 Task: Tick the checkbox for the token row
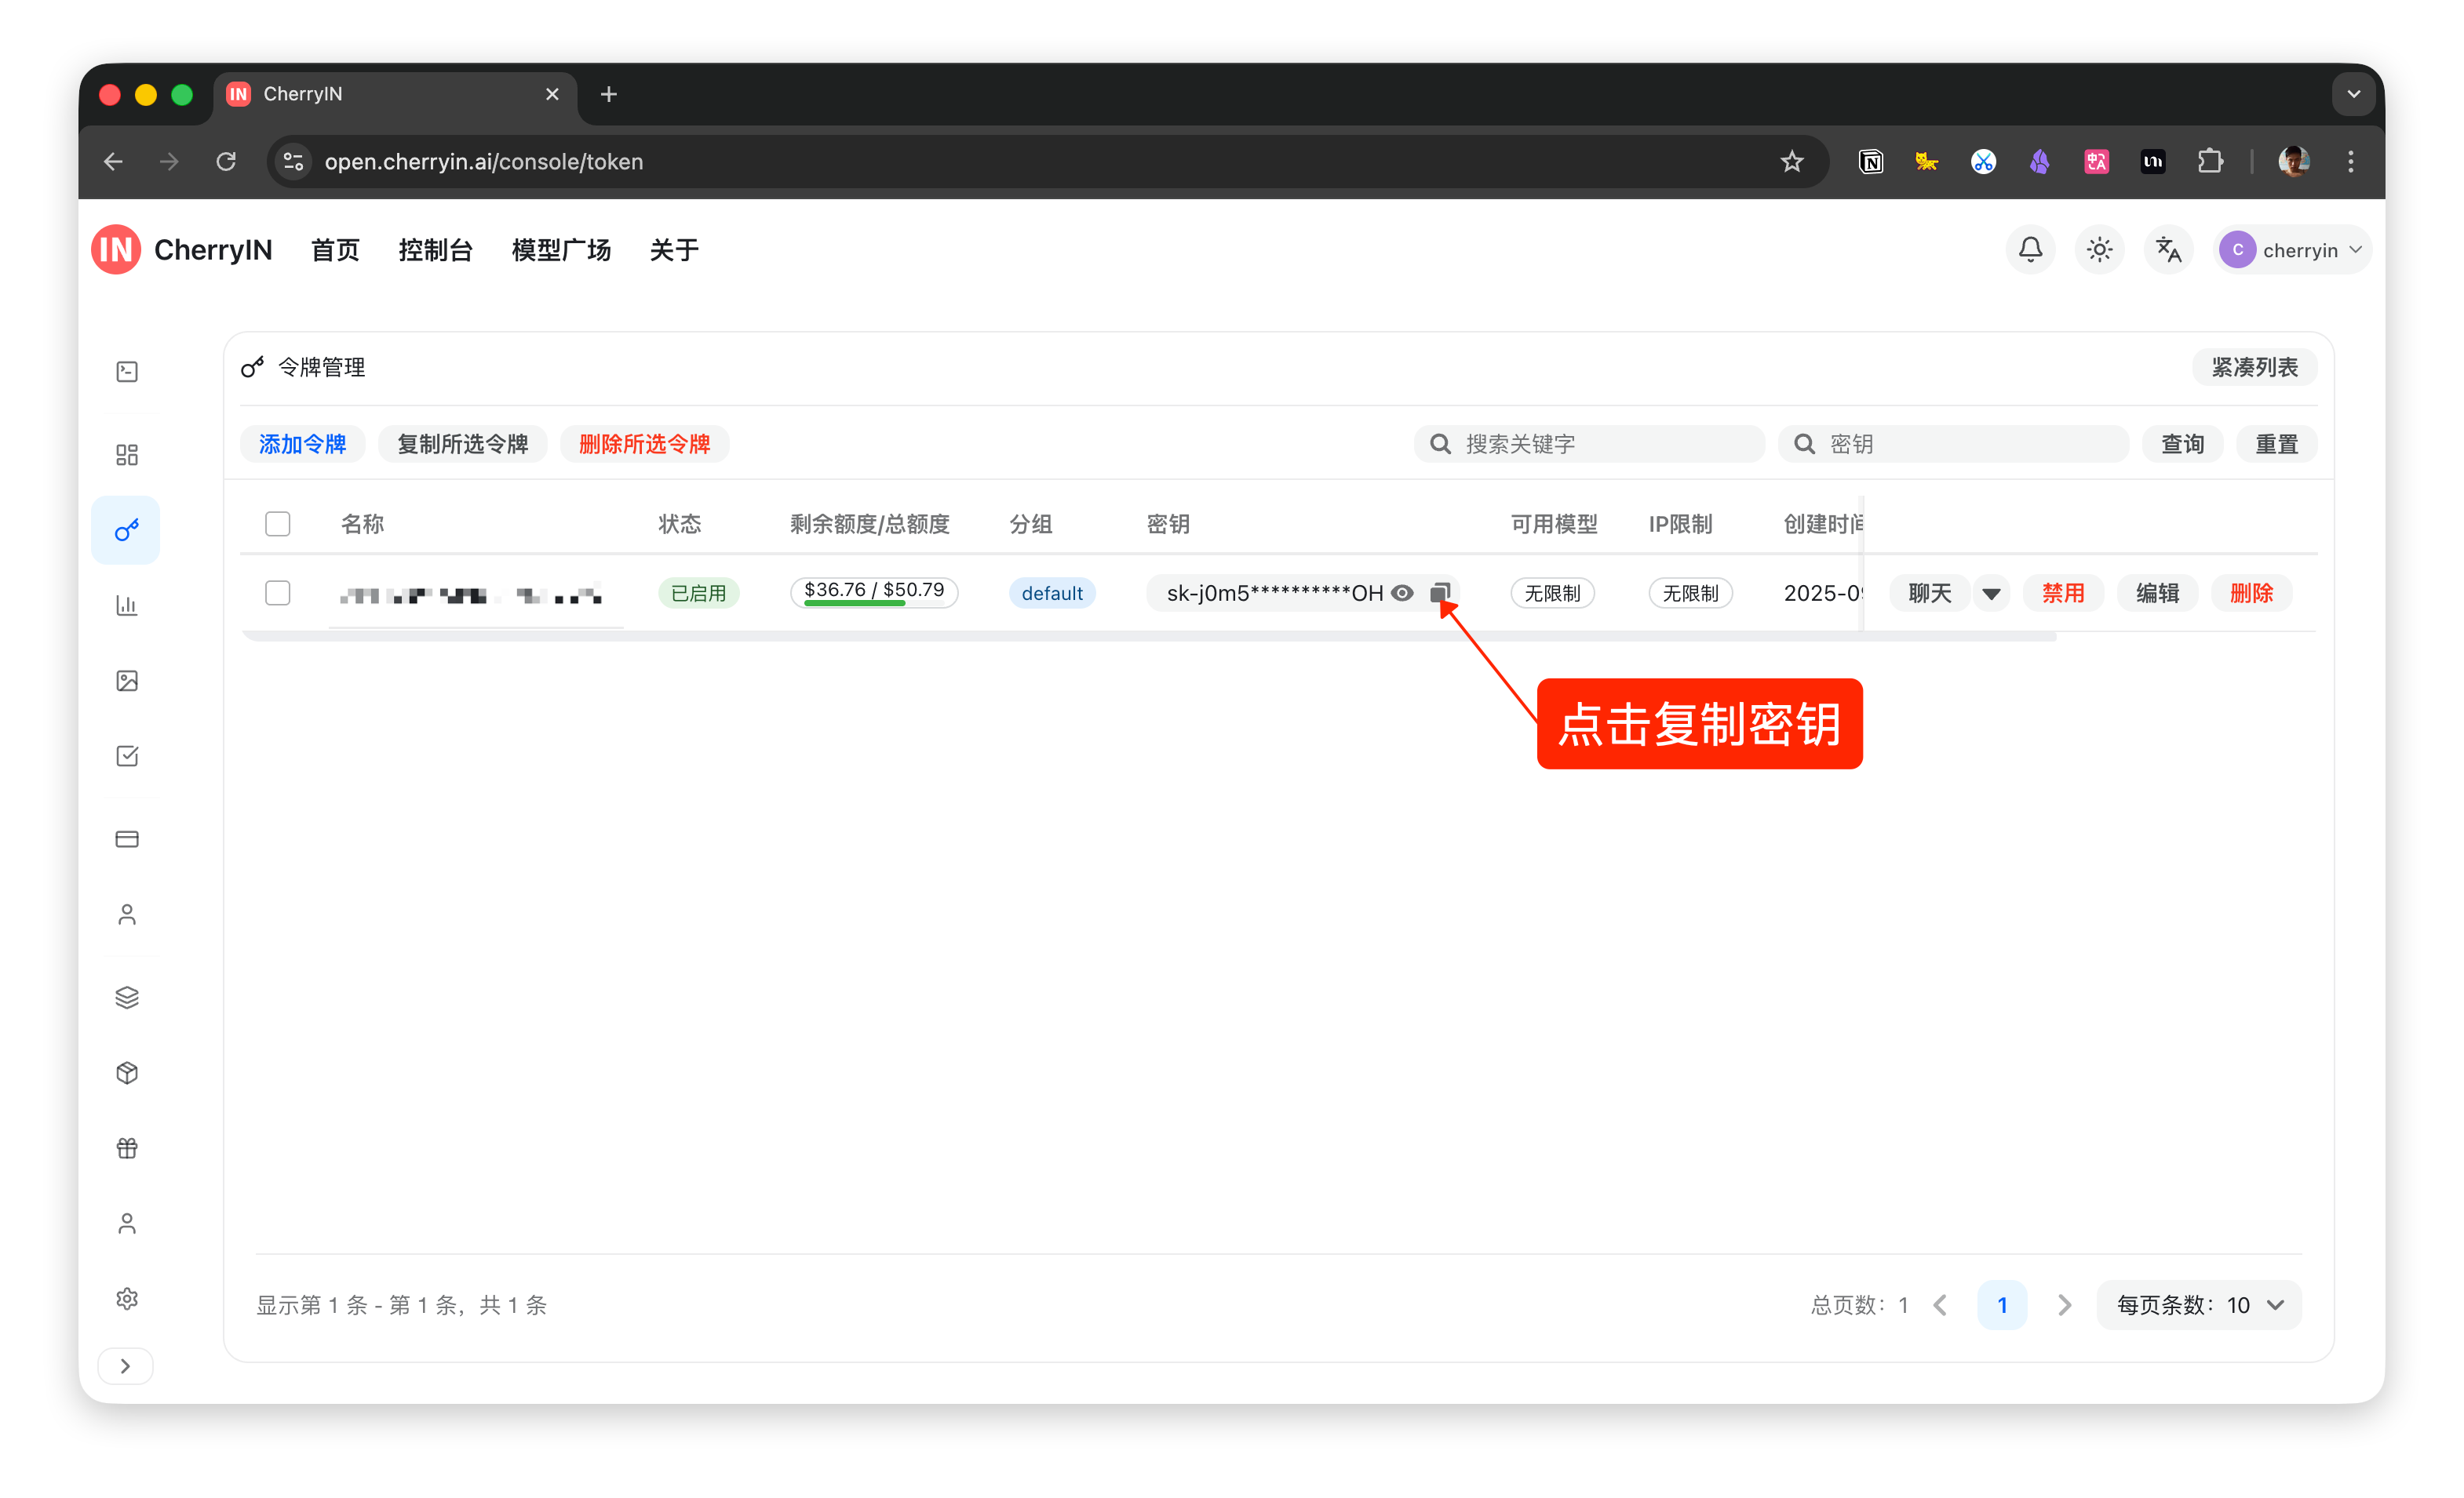pos(278,593)
